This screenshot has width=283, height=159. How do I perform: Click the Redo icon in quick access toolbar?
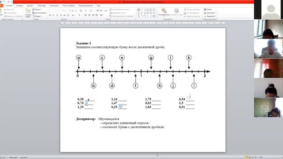click(x=8, y=2)
